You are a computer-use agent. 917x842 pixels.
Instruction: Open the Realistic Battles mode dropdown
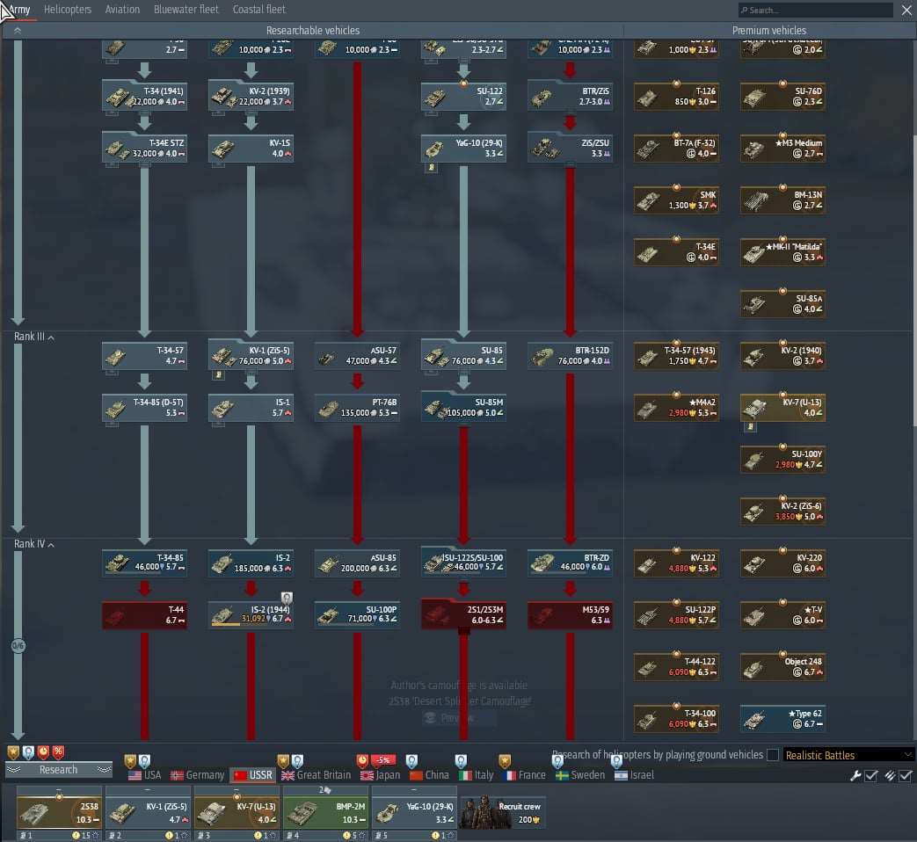(848, 755)
